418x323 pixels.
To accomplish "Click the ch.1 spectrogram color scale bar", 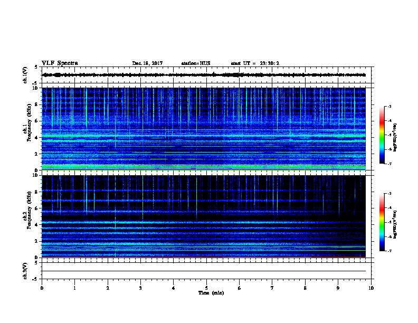I will point(382,135).
